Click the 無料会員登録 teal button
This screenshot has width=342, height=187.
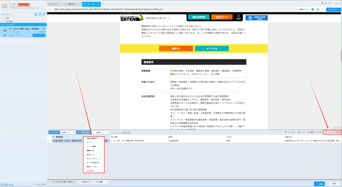point(199,17)
